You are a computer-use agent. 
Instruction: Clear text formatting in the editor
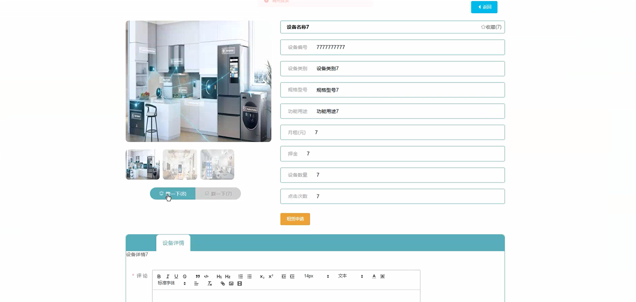point(209,283)
